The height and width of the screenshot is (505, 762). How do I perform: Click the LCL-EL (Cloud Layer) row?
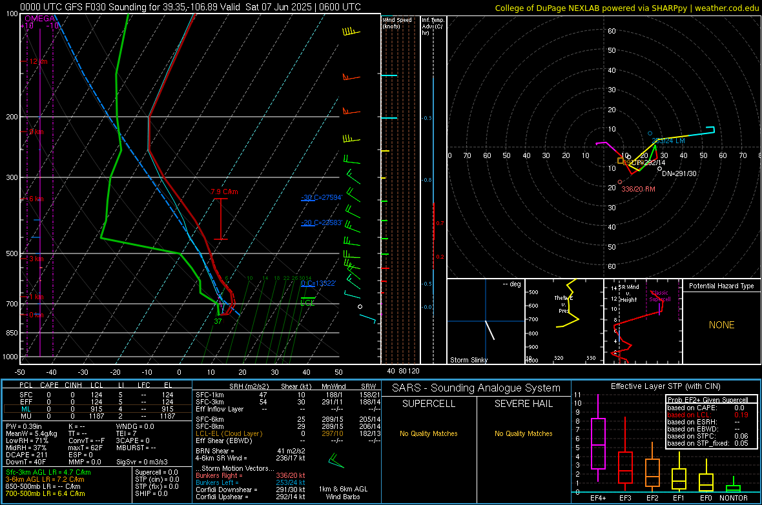[288, 433]
